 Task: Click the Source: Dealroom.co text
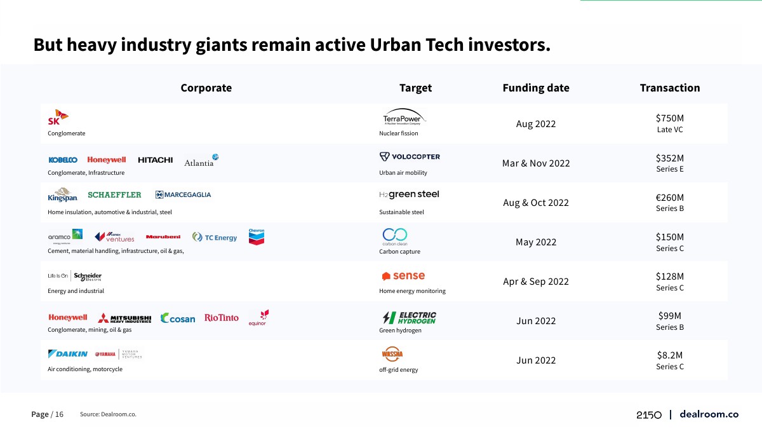pyautogui.click(x=108, y=414)
